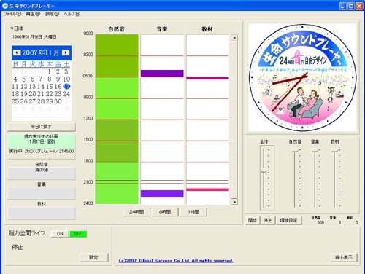Click the 縮小表示 compact view button
The height and width of the screenshot is (274, 365).
tap(344, 257)
